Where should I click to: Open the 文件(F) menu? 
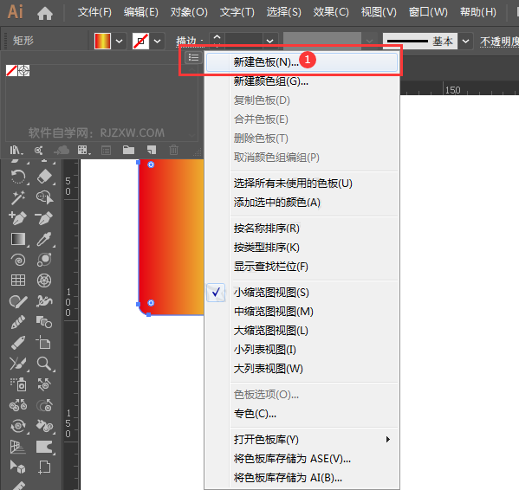[x=94, y=12]
